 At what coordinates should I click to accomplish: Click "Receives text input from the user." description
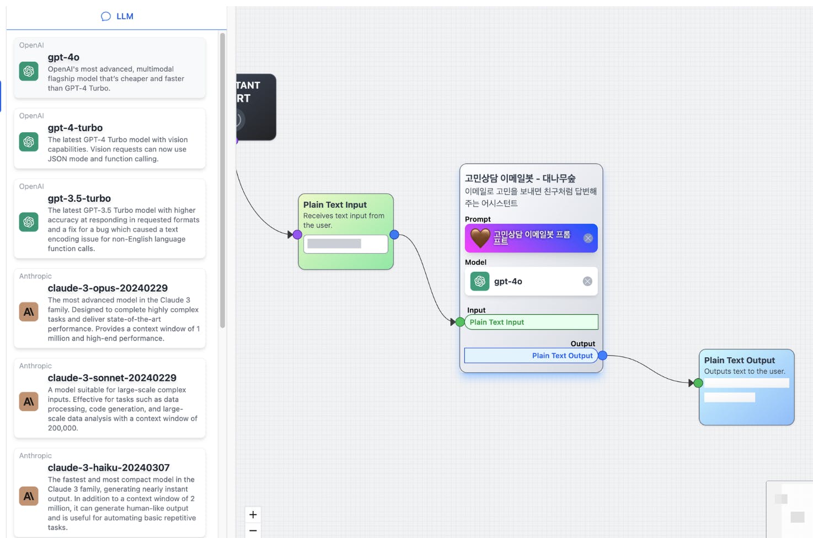344,220
